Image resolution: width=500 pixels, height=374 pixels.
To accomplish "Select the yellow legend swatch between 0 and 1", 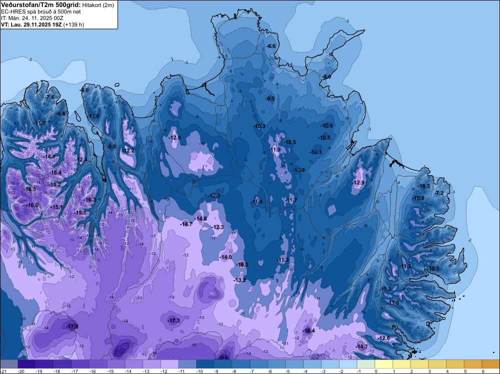I will pyautogui.click(x=384, y=364).
